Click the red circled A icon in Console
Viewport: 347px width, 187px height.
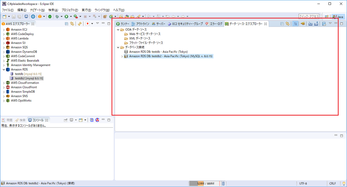pyautogui.click(x=97, y=120)
